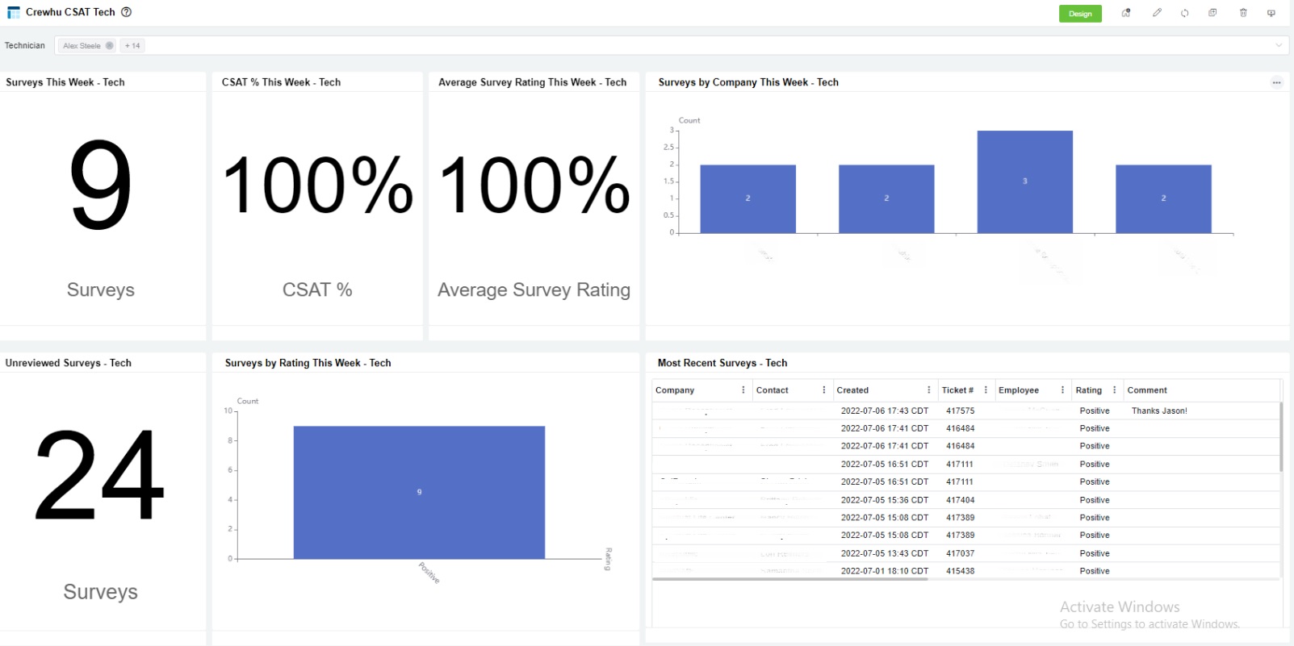The image size is (1294, 646).
Task: Sort table by Employee column header
Action: (x=1019, y=390)
